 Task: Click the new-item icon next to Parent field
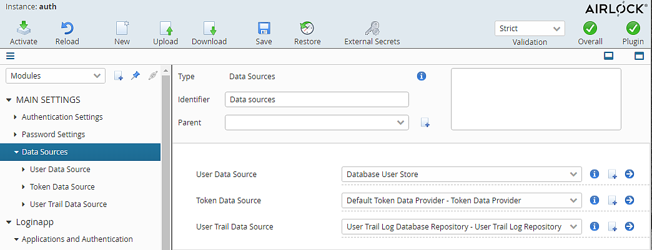click(x=425, y=123)
